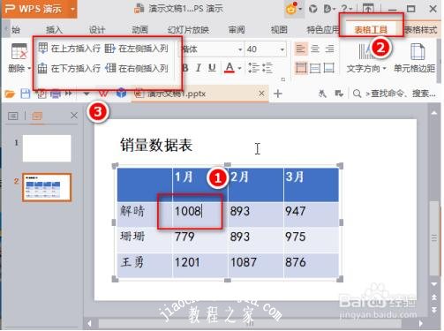Screen dimensions: 444x331
Task: Click the decrease line spacing icon
Action: click(x=267, y=68)
